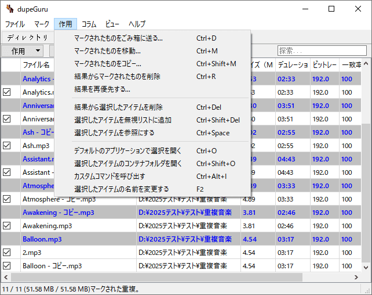This screenshot has width=372, height=295.
Task: Click into the 探索 search field
Action: tap(322, 51)
